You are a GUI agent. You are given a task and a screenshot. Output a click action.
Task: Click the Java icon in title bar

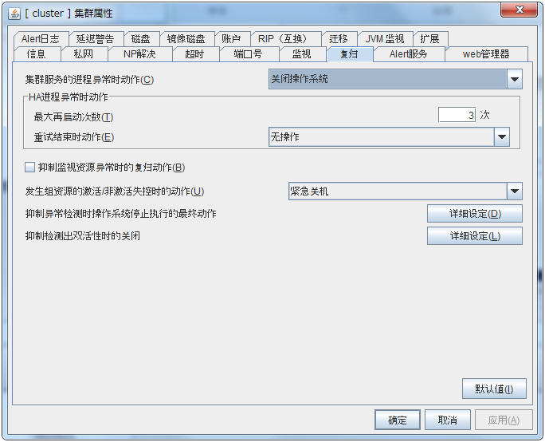[14, 14]
